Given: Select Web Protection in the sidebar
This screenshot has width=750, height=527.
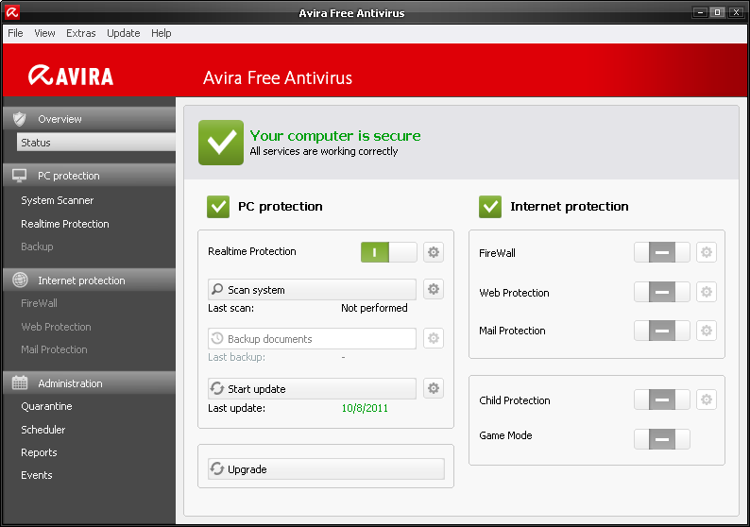Looking at the screenshot, I should 56,327.
